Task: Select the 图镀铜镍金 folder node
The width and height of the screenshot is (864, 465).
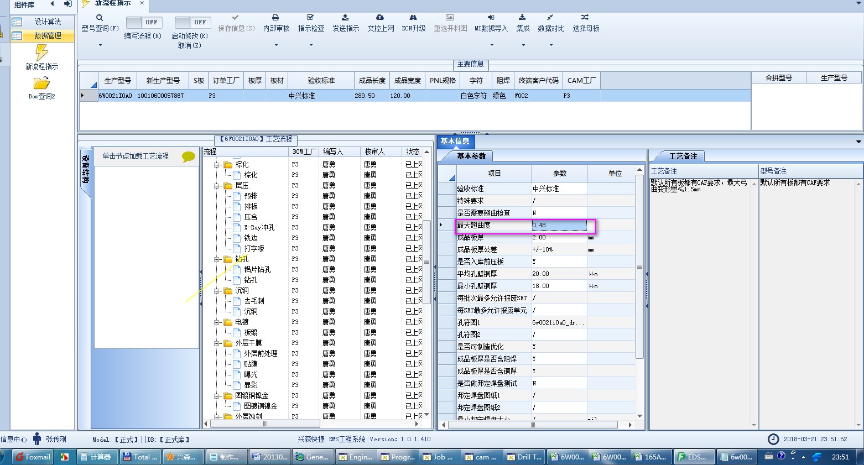Action: (x=252, y=395)
